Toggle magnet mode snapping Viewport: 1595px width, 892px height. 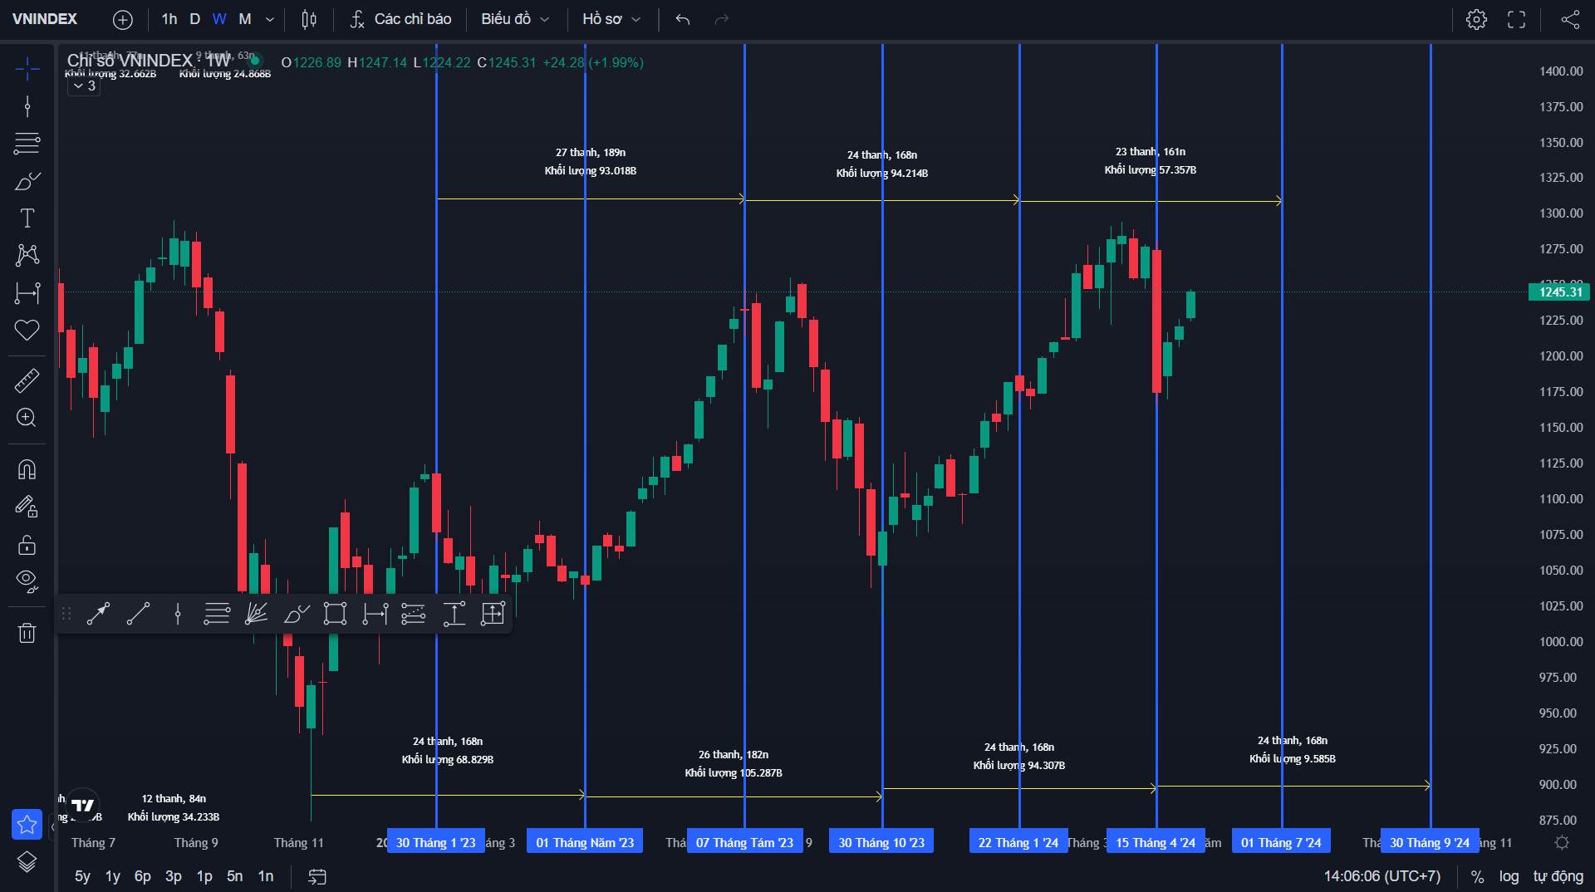tap(27, 469)
